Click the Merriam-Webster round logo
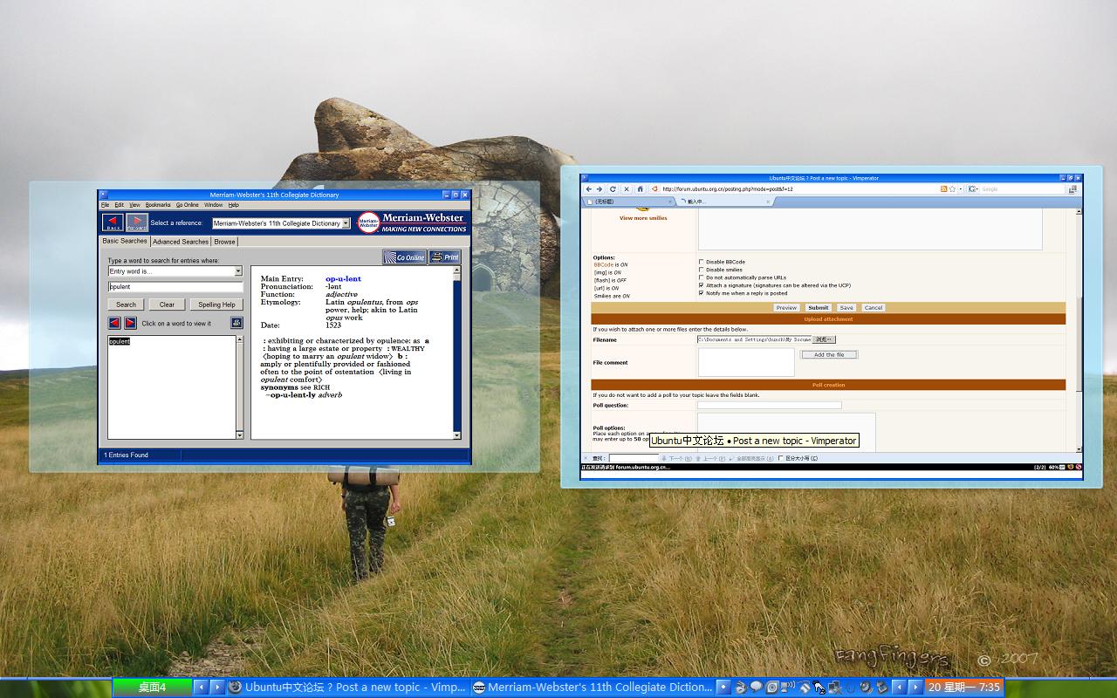The height and width of the screenshot is (698, 1117). pyautogui.click(x=368, y=222)
